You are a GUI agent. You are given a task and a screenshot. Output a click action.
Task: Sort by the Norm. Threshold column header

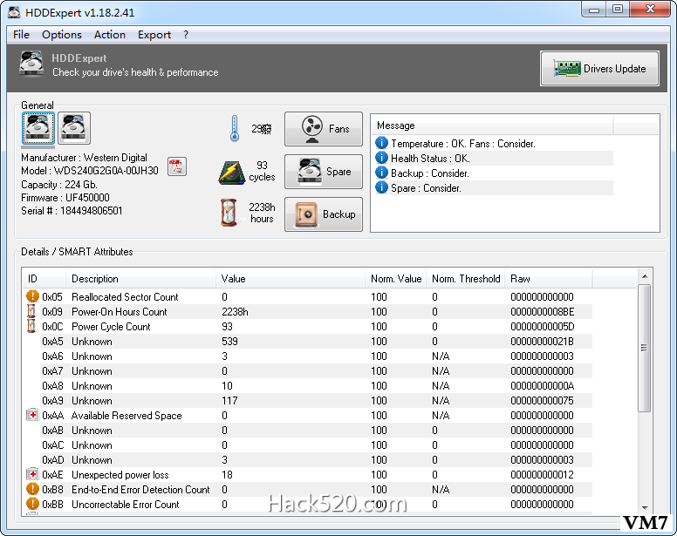tap(466, 279)
